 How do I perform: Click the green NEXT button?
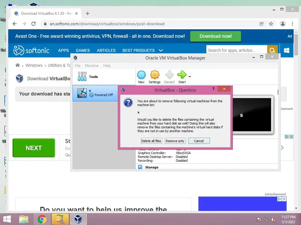pyautogui.click(x=34, y=148)
